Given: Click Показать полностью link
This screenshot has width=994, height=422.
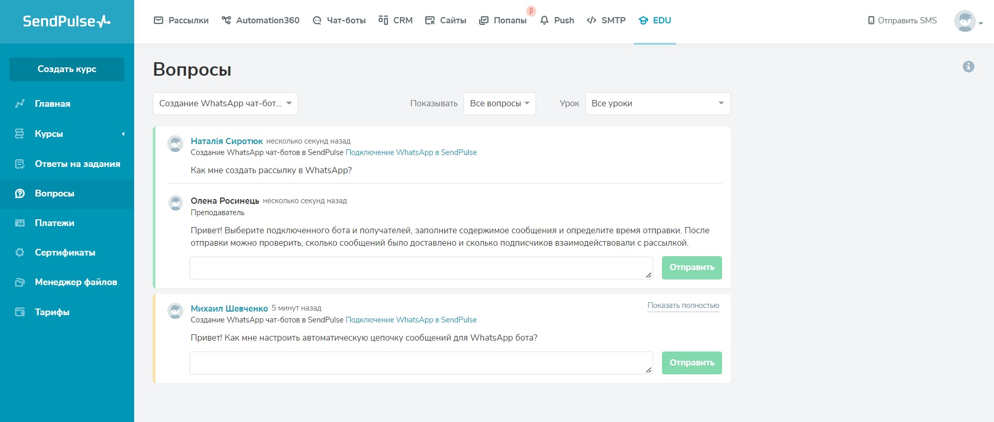Looking at the screenshot, I should click(x=683, y=305).
